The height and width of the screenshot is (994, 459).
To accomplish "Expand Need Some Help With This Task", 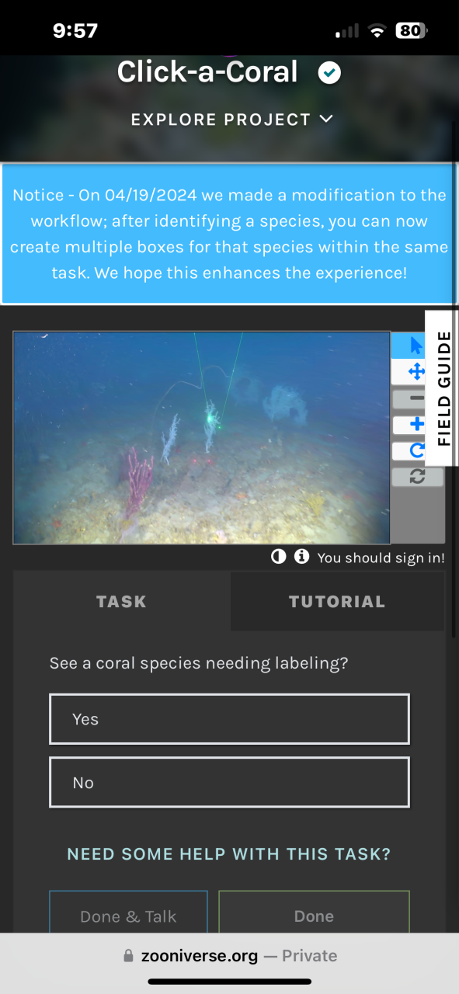I will point(229,854).
